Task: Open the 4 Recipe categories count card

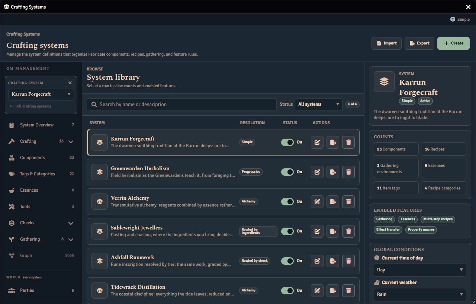Action: 444,188
